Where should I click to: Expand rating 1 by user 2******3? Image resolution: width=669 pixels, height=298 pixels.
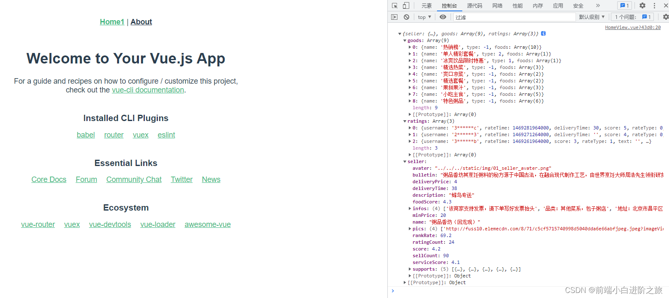[410, 134]
